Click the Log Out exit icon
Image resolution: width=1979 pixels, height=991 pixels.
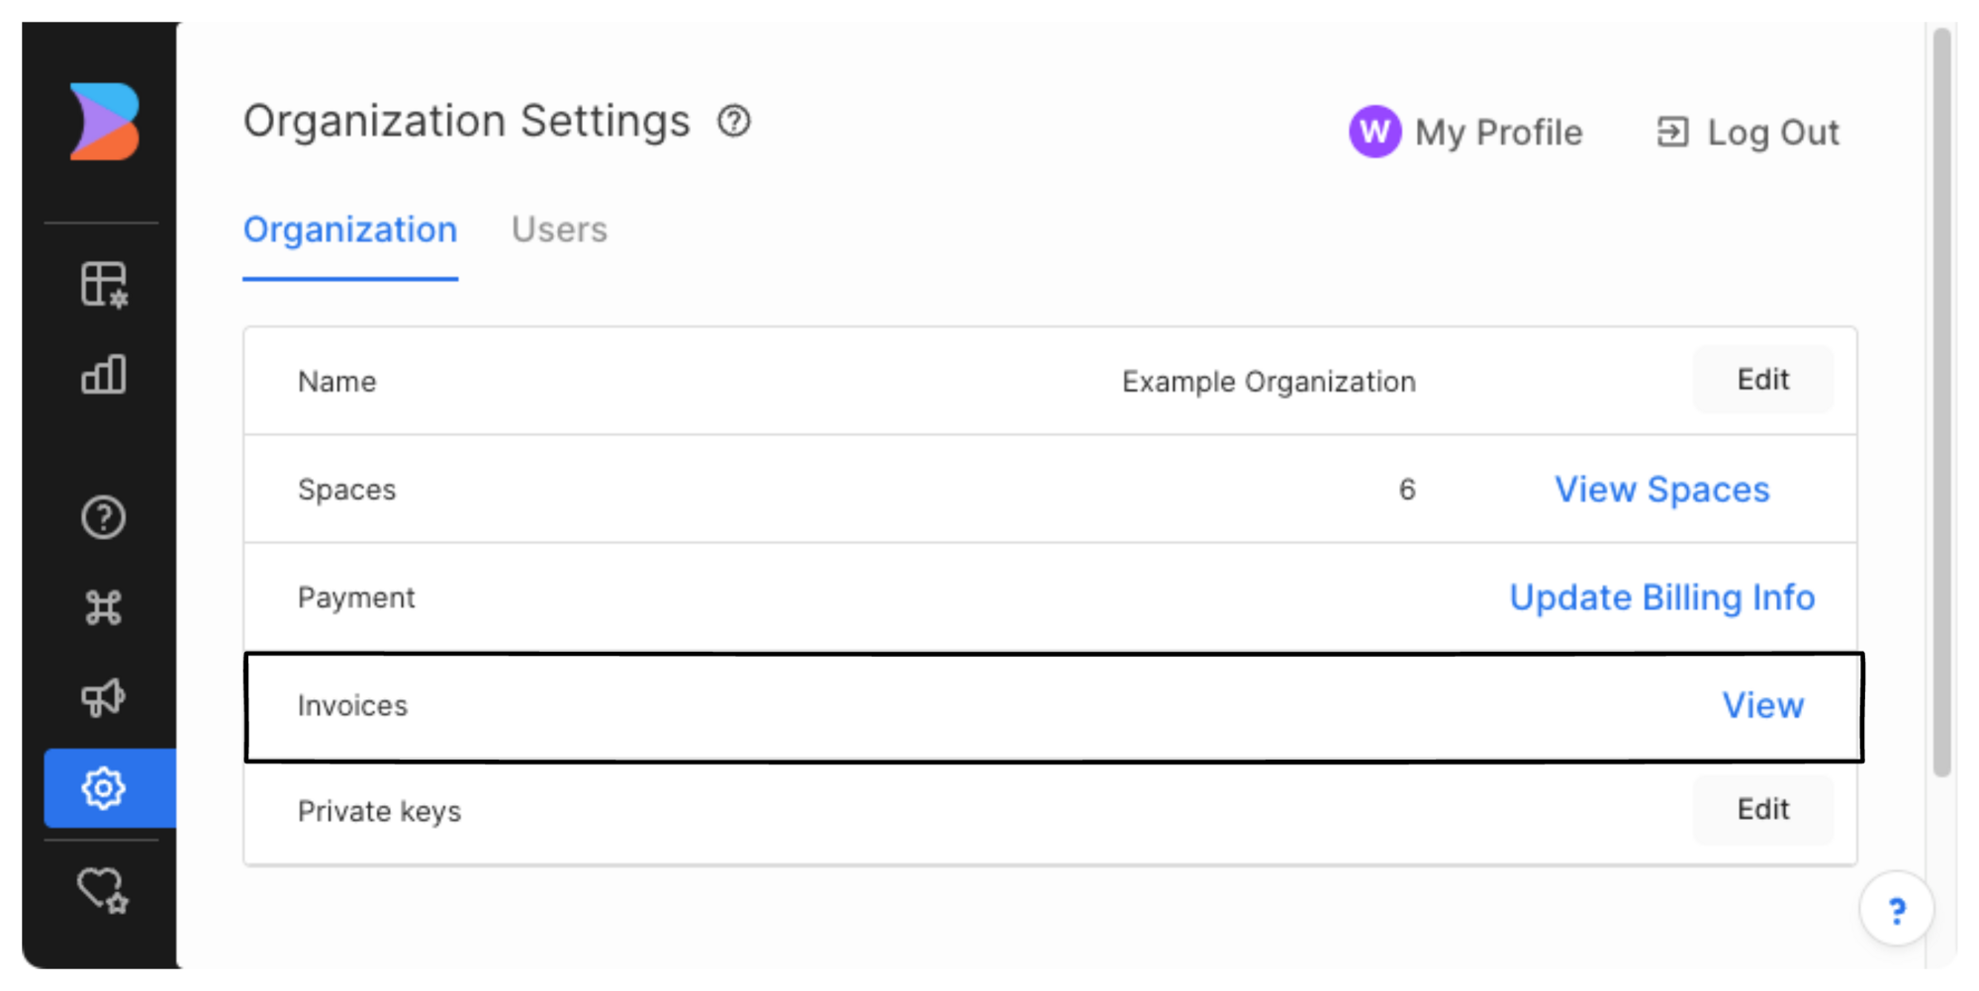pyautogui.click(x=1672, y=131)
